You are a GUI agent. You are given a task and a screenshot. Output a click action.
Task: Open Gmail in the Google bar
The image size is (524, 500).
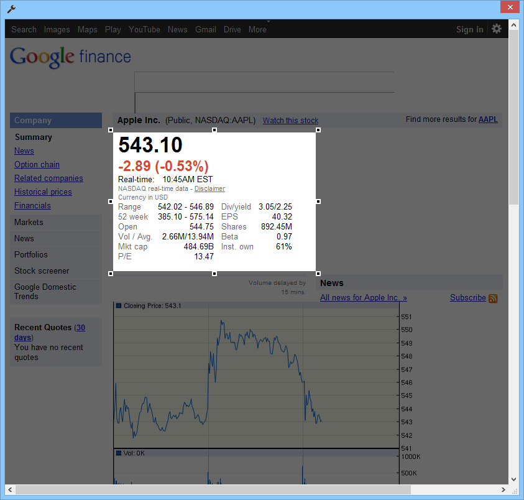pos(206,29)
